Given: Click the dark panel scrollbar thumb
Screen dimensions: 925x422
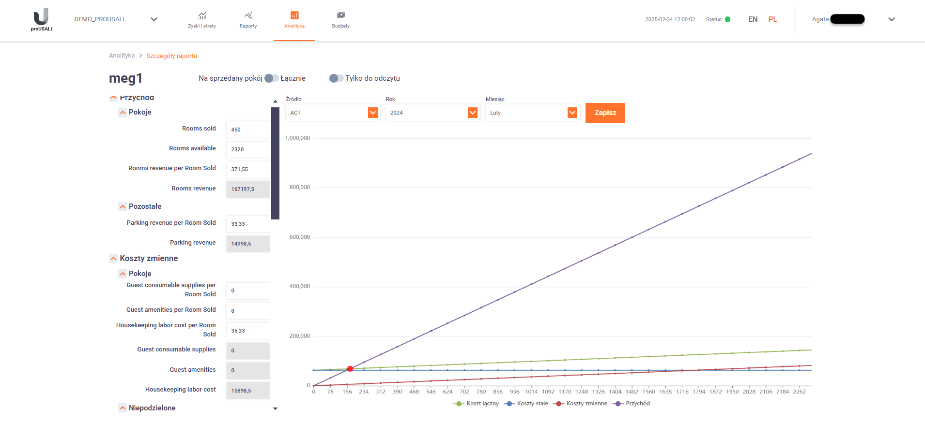Looking at the screenshot, I should (276, 163).
